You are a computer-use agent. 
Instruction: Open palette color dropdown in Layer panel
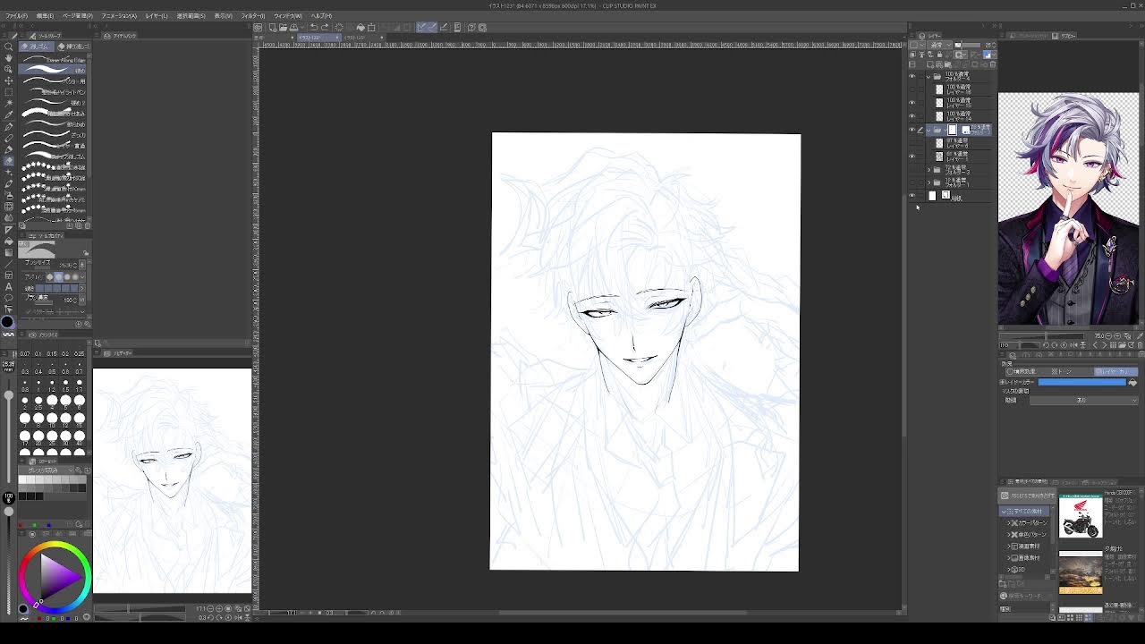click(x=919, y=45)
